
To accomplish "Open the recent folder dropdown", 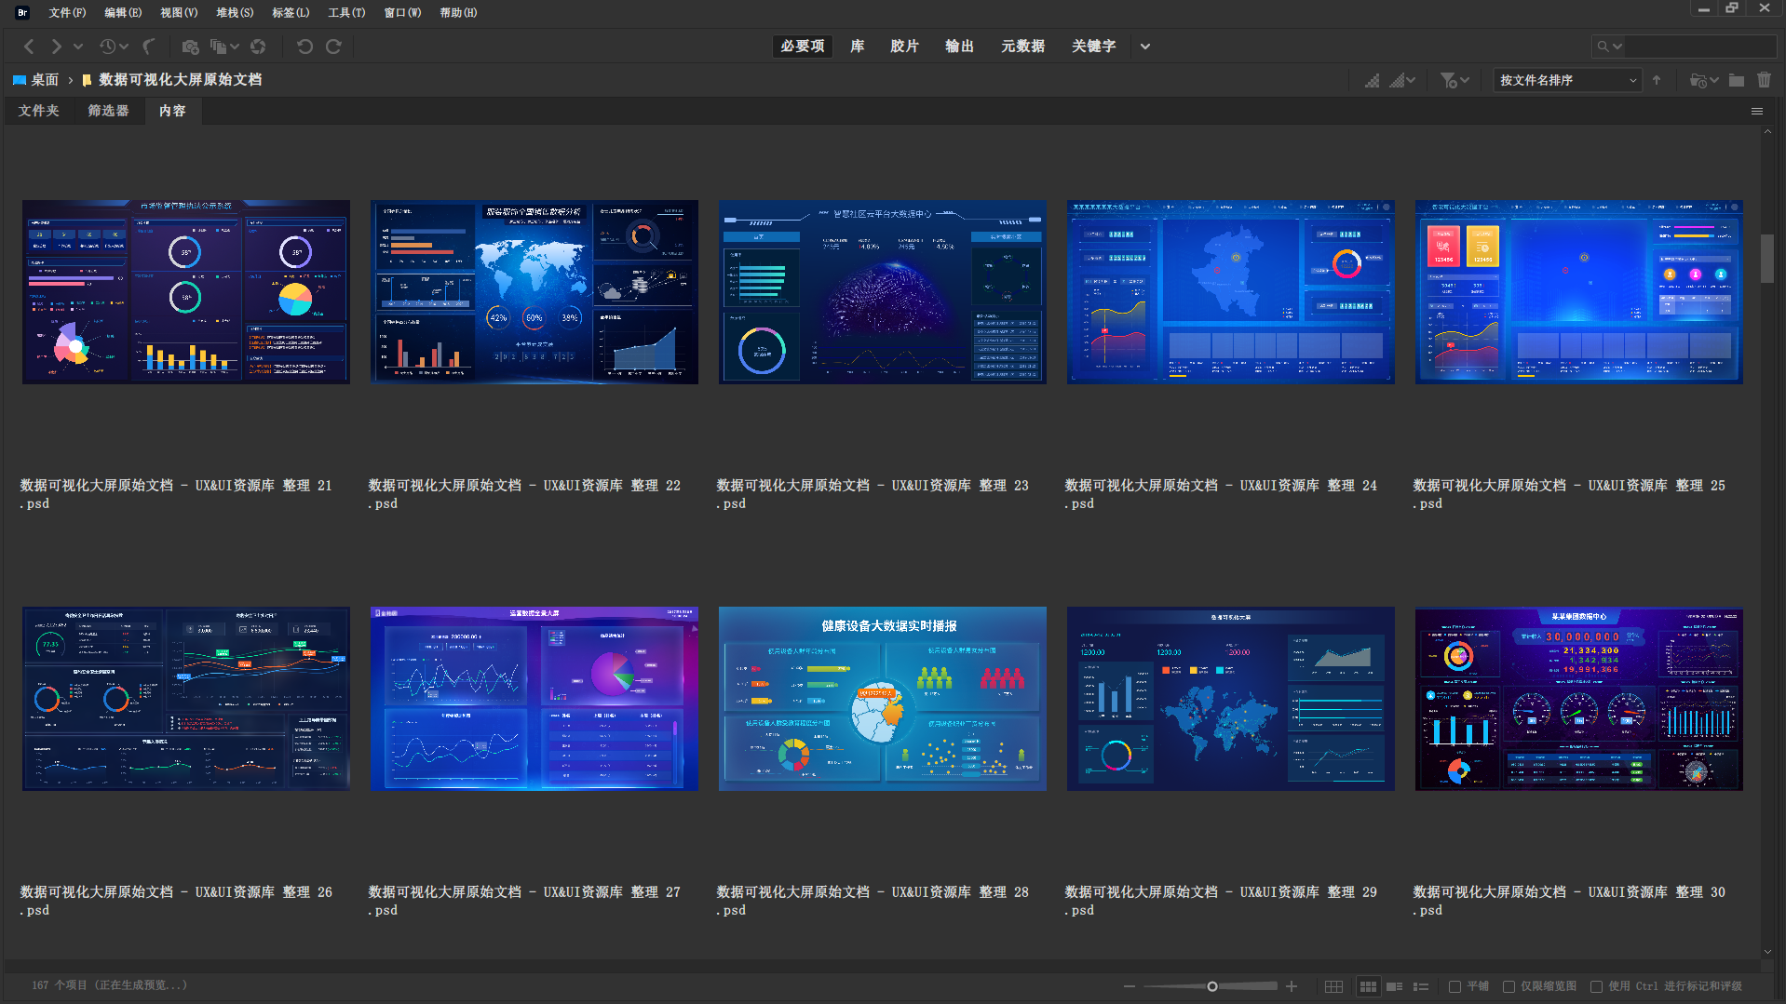I will tap(1704, 80).
